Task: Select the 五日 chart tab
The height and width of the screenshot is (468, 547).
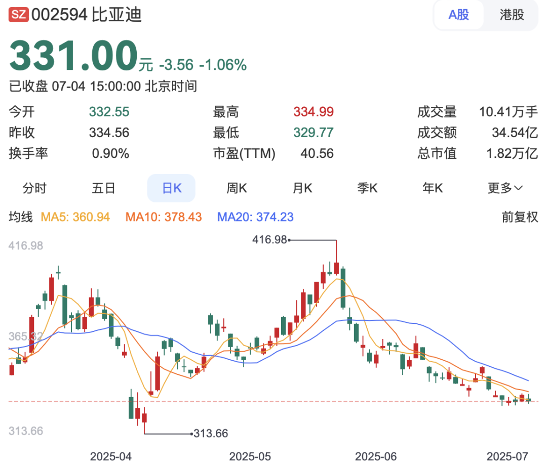Action: pyautogui.click(x=104, y=188)
